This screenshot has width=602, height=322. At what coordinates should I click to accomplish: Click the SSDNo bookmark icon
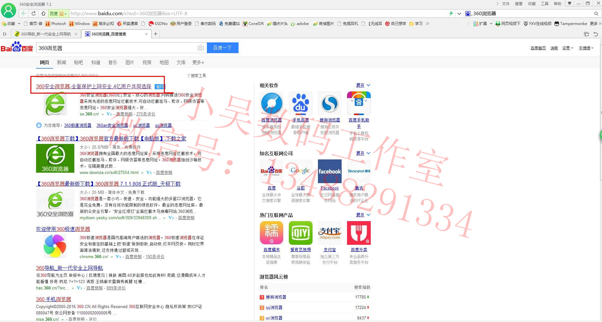pyautogui.click(x=152, y=23)
